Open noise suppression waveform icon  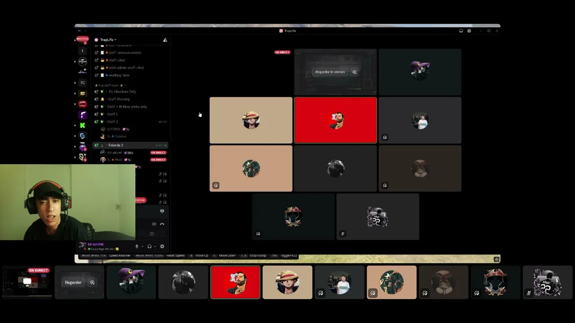click(x=154, y=224)
